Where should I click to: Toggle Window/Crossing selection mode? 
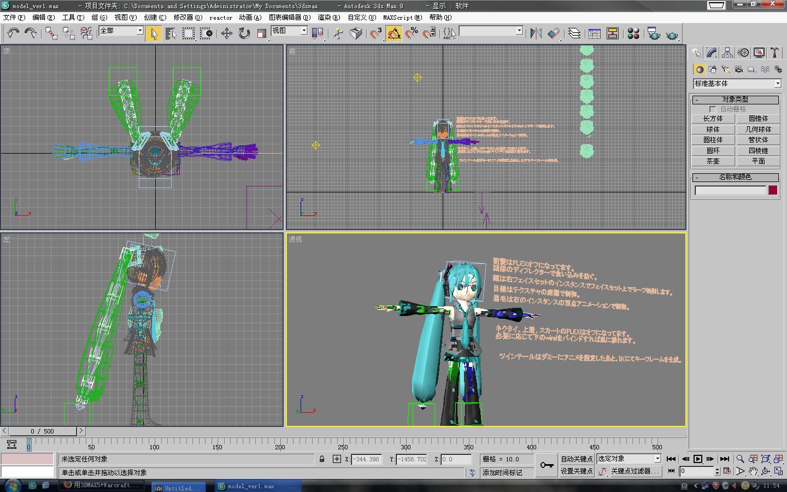pos(206,33)
